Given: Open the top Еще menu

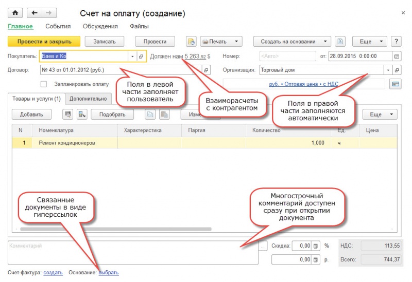Looking at the screenshot, I should click(x=369, y=42).
